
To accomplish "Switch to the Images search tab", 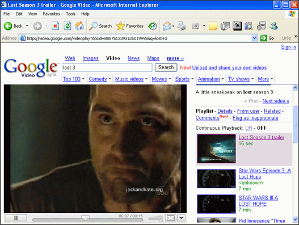I will (90, 58).
